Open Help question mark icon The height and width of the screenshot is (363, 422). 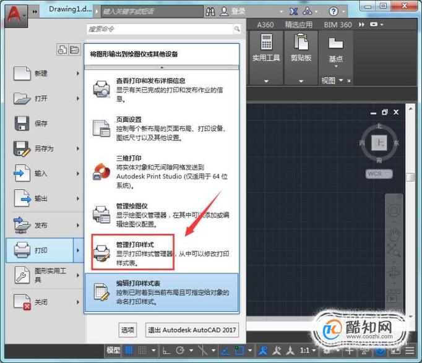pos(333,11)
